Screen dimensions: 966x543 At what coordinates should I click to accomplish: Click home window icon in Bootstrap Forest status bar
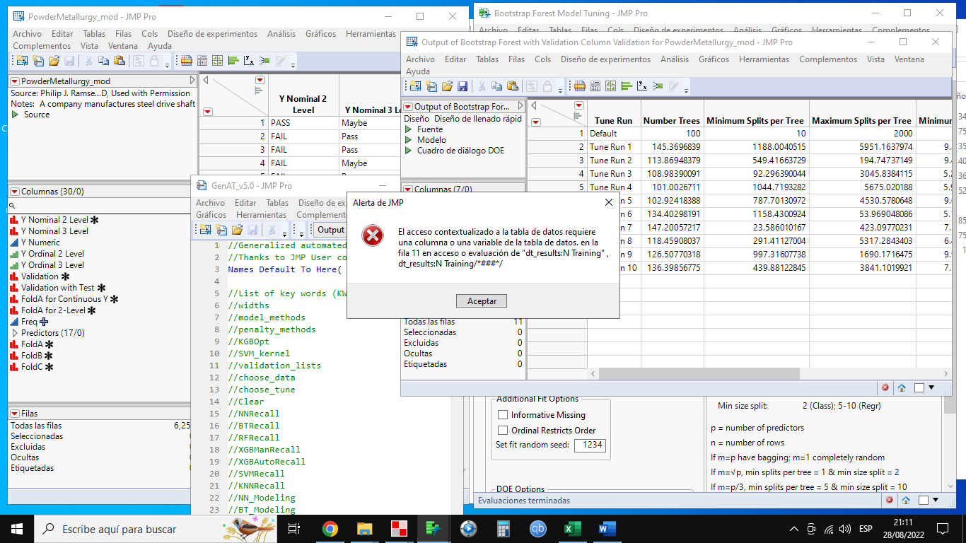click(906, 501)
